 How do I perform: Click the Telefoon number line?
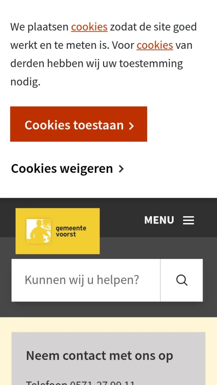click(x=81, y=382)
